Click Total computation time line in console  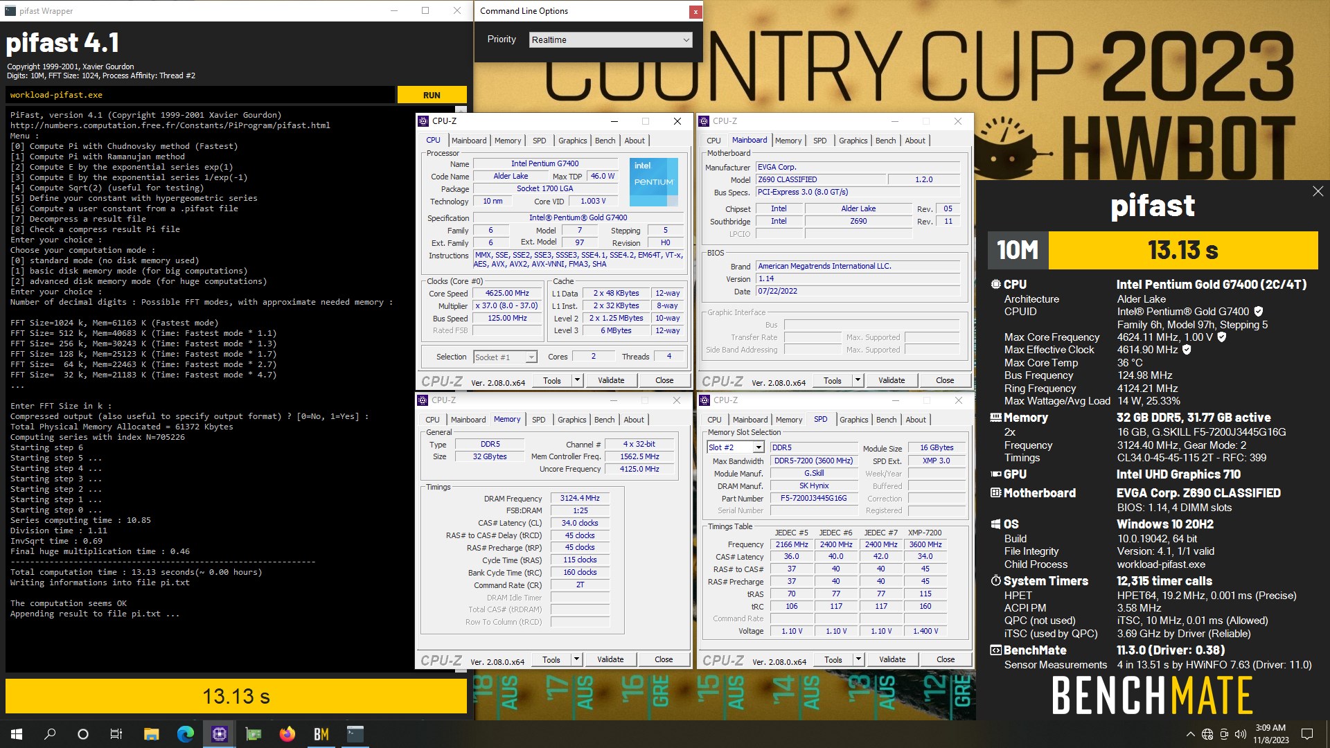(136, 572)
